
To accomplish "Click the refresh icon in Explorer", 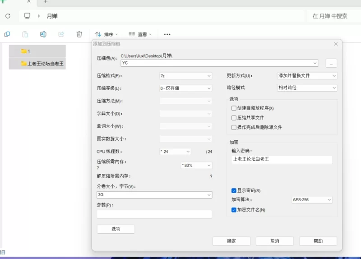I will pos(8,16).
